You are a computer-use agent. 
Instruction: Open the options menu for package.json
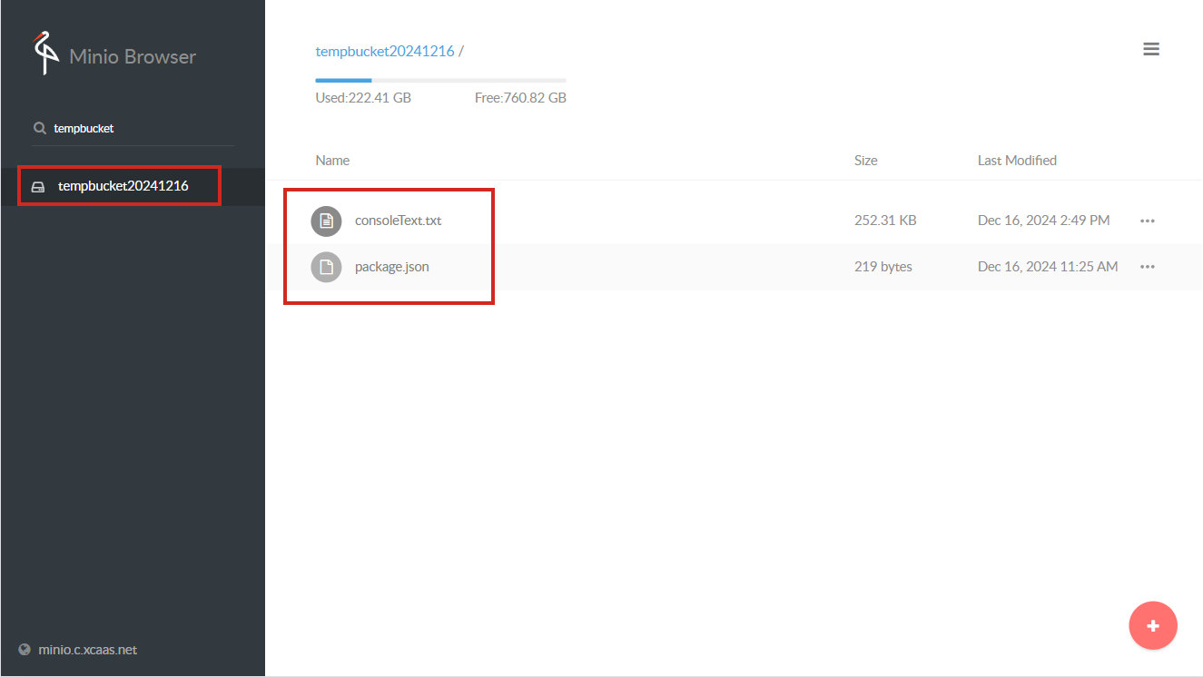1148,267
